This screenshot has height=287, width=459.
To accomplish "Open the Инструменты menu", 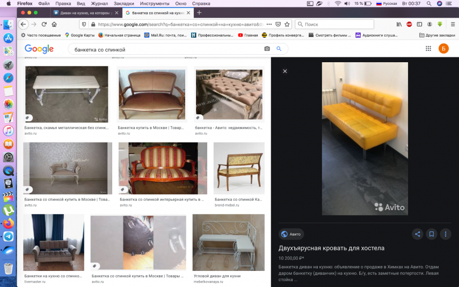I will [x=155, y=4].
